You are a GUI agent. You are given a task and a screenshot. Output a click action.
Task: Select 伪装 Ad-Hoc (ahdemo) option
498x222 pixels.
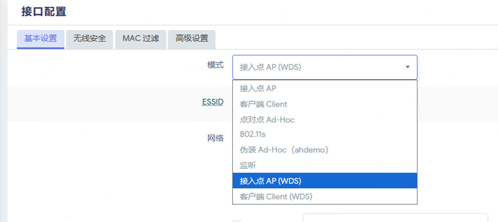click(x=325, y=150)
